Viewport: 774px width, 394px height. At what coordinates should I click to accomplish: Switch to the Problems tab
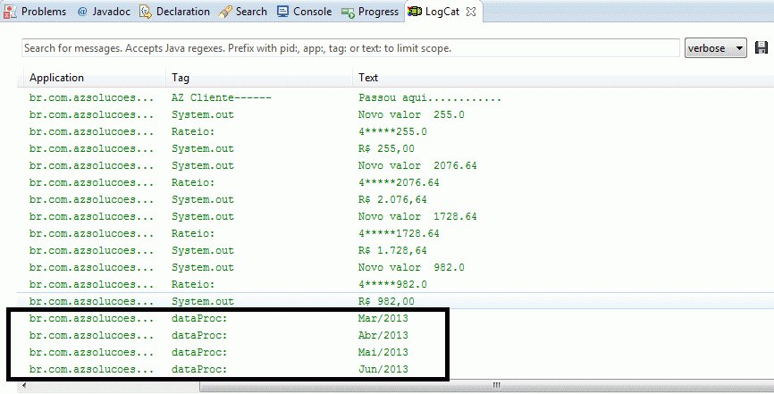pos(42,12)
